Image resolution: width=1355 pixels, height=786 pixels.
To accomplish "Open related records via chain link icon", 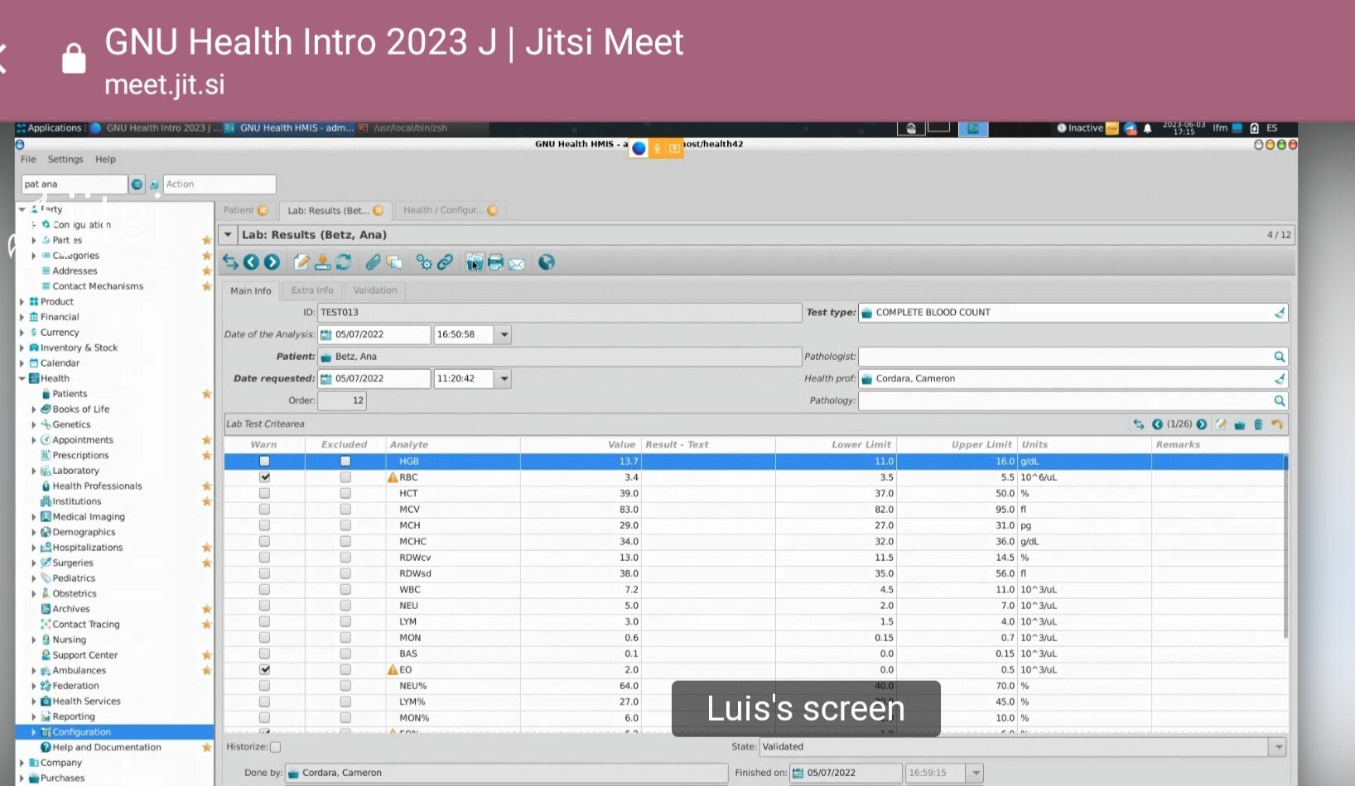I will tap(445, 262).
